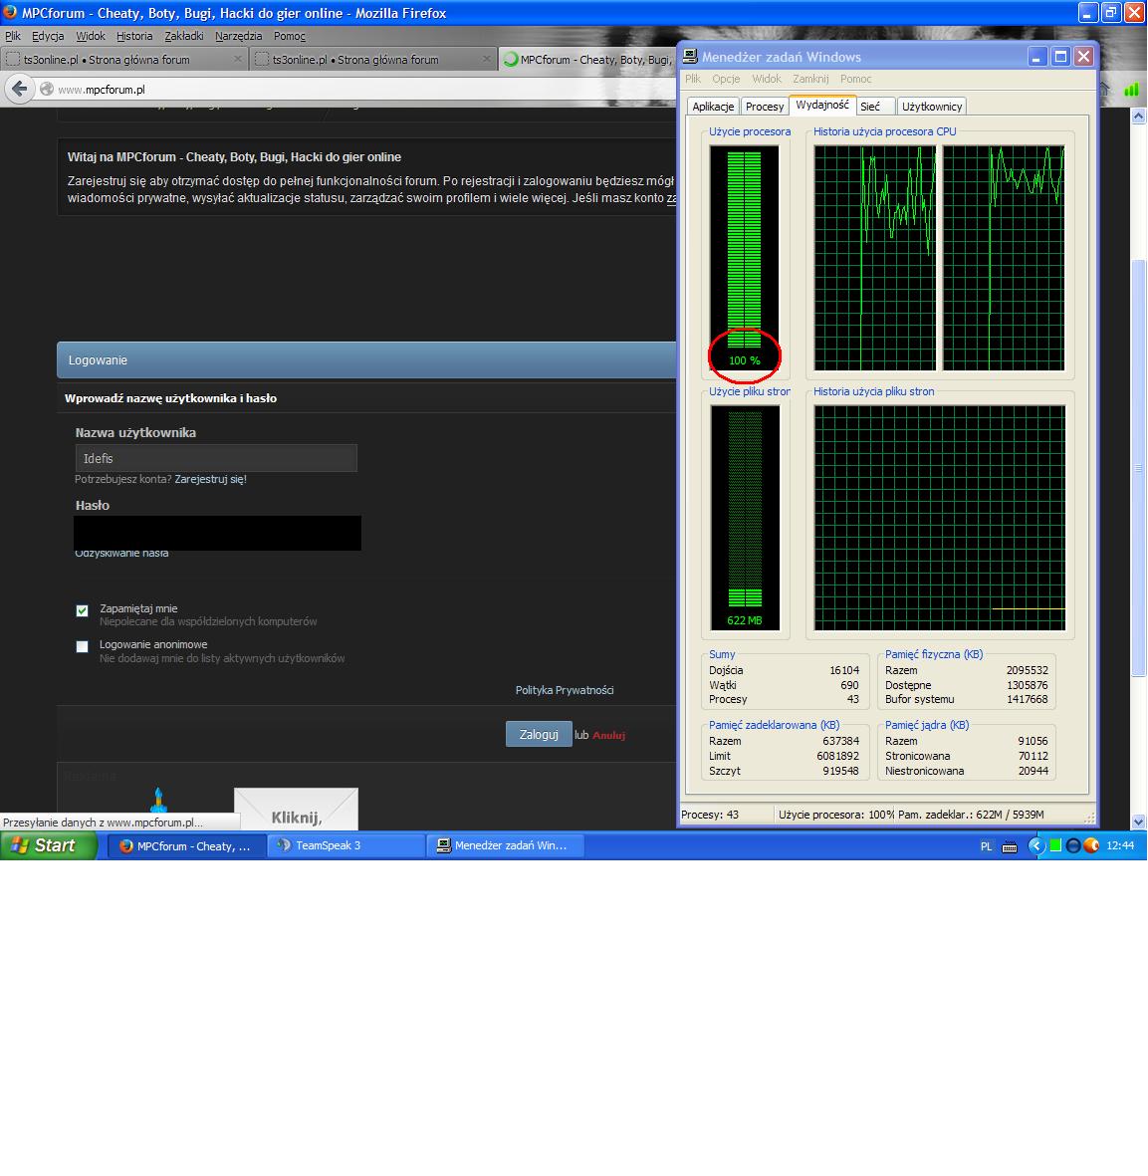Click the Logowanie section header bar
The image size is (1148, 1176).
pyautogui.click(x=366, y=360)
